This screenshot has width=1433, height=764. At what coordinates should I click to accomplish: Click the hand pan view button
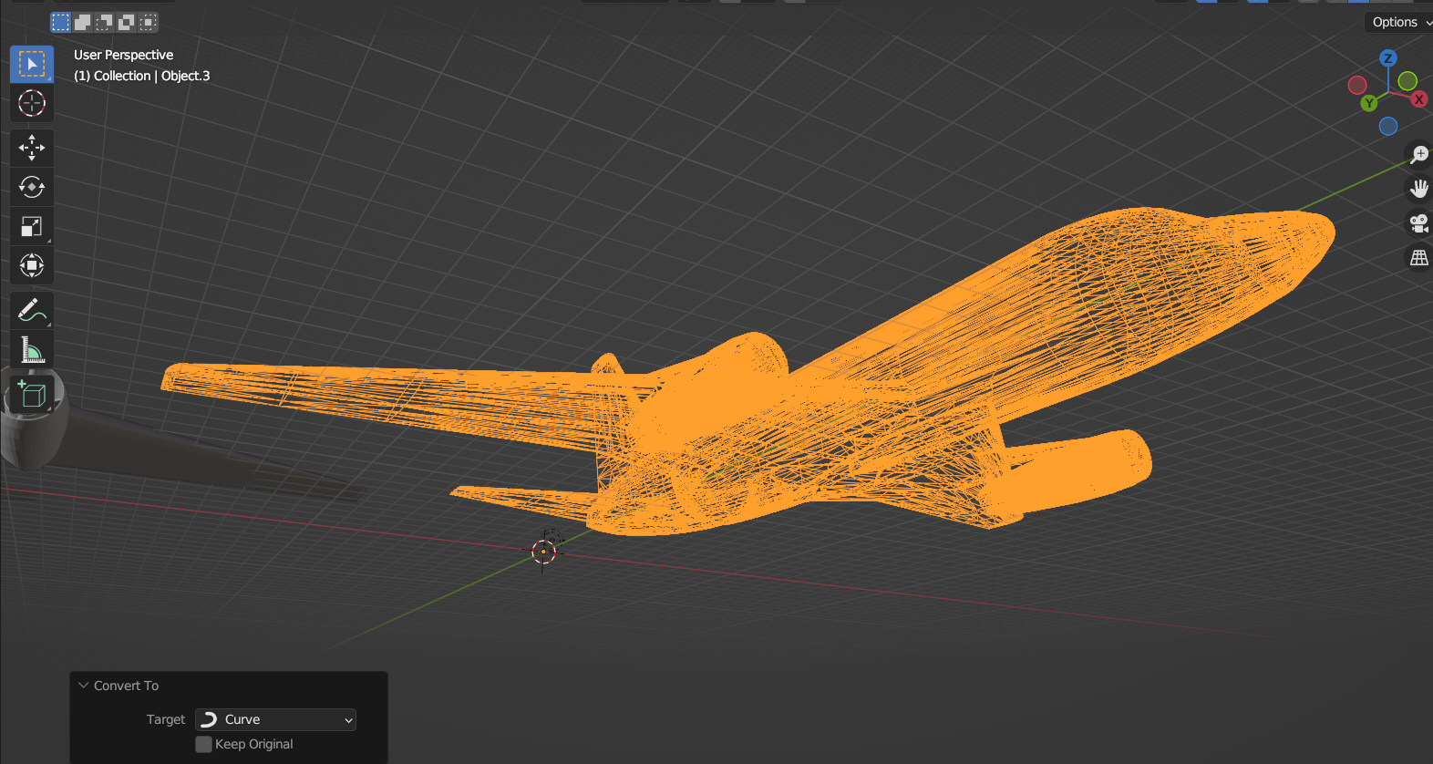click(x=1418, y=189)
